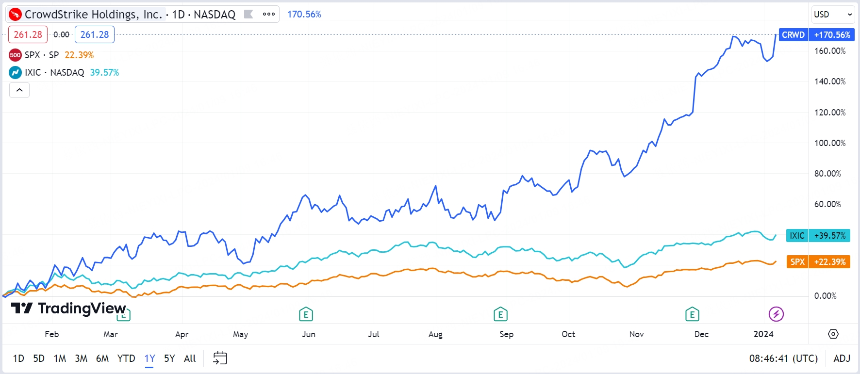Open the USD currency dropdown

coord(833,15)
